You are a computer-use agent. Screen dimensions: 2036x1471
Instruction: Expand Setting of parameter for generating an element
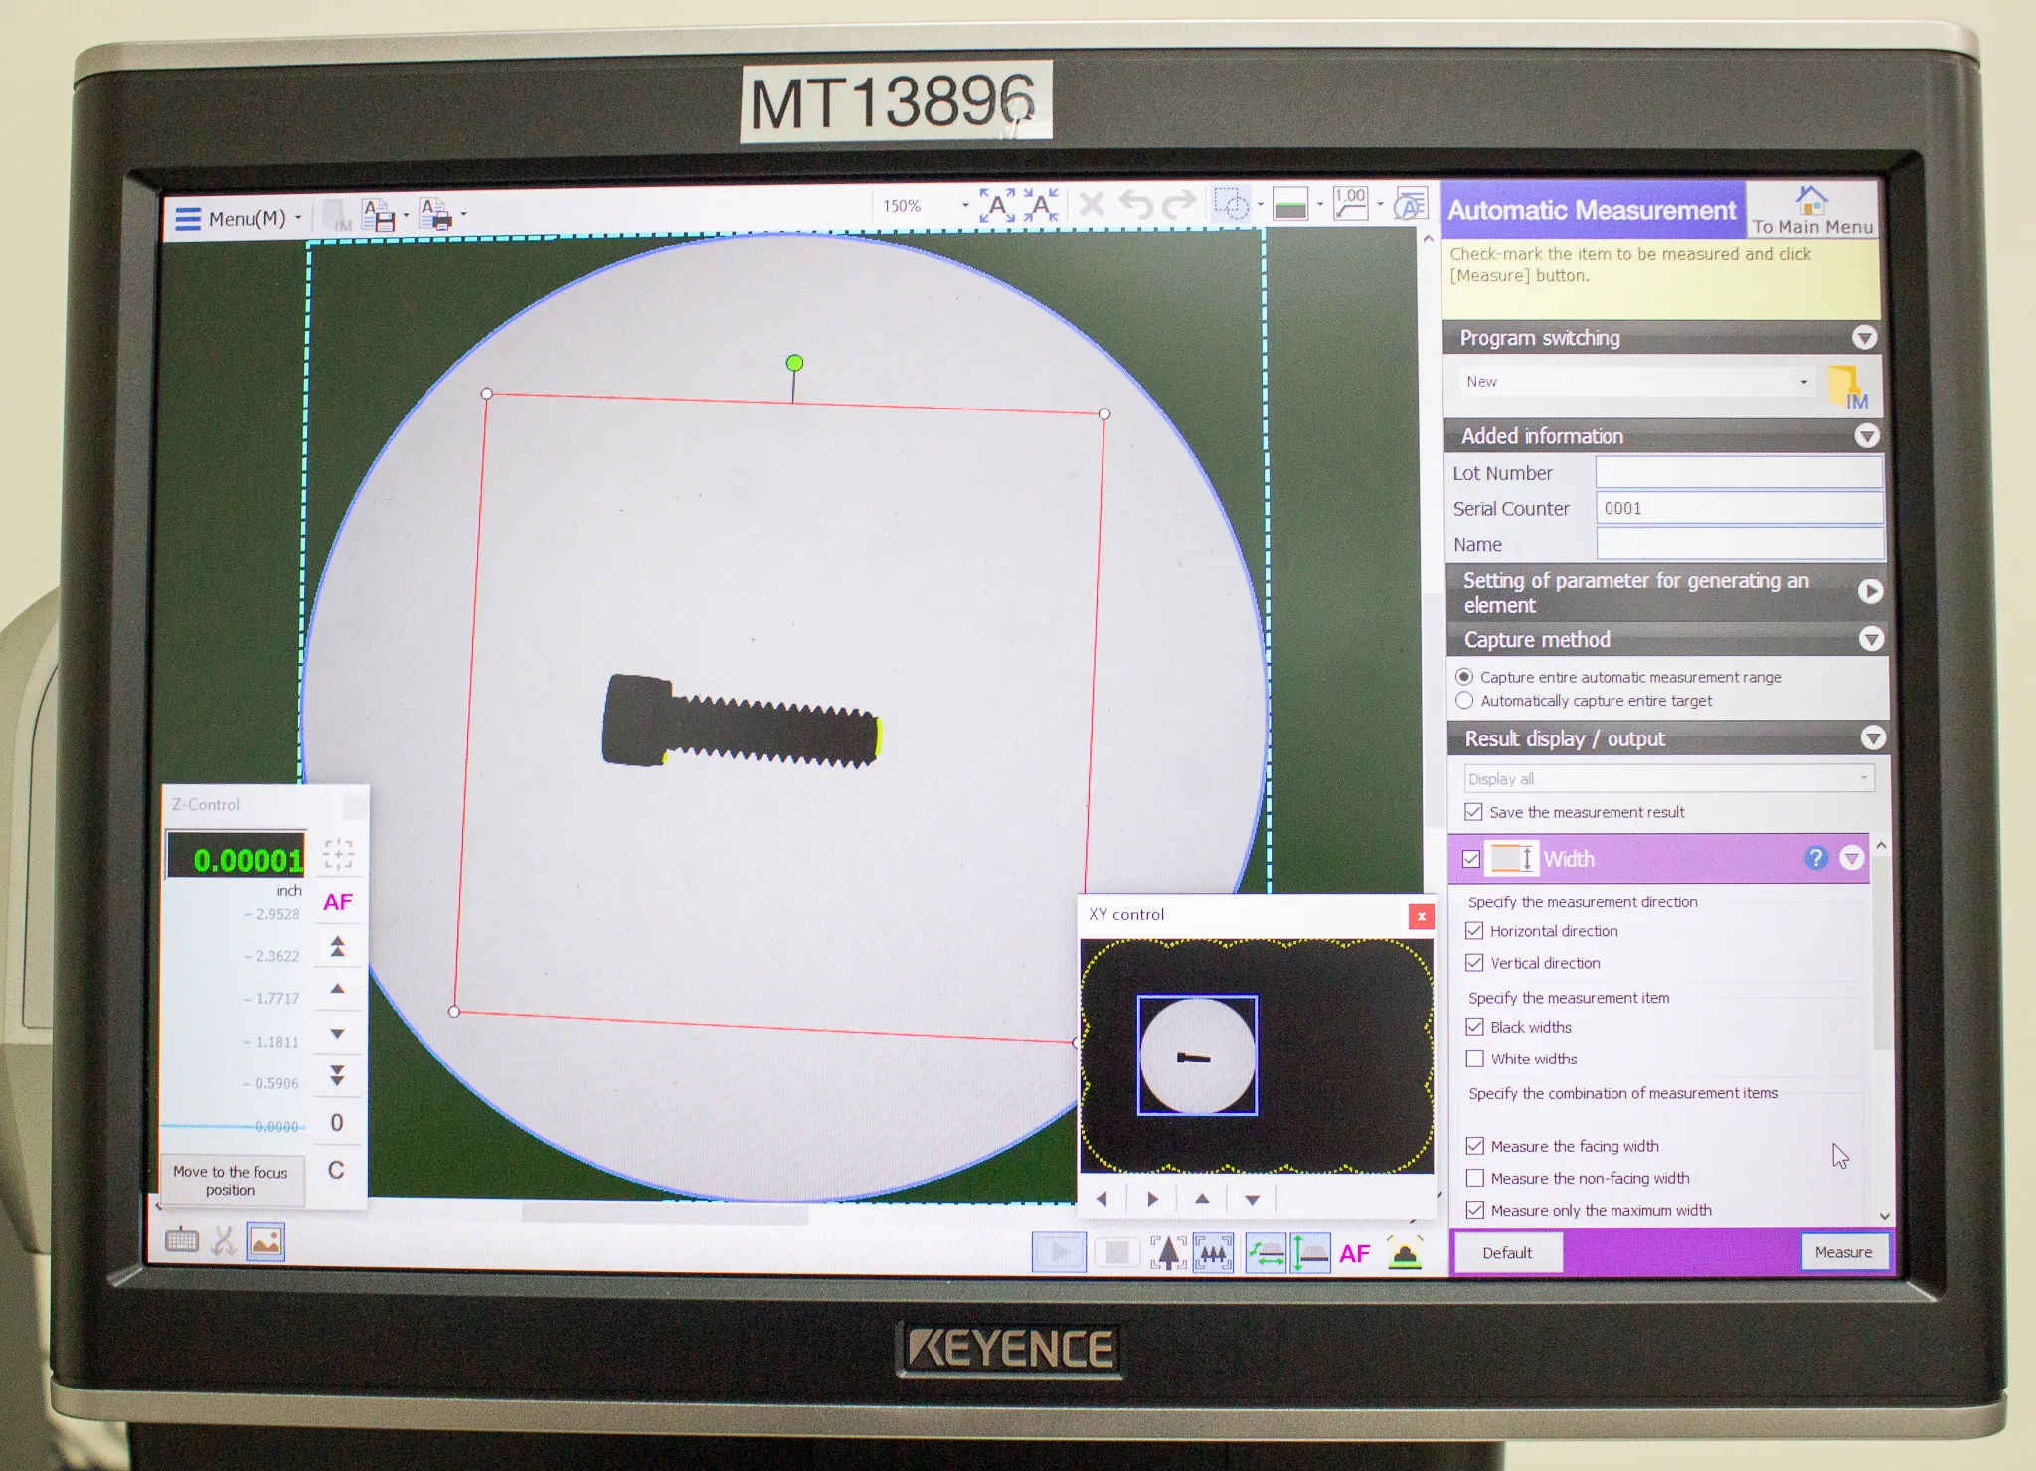[x=1870, y=591]
